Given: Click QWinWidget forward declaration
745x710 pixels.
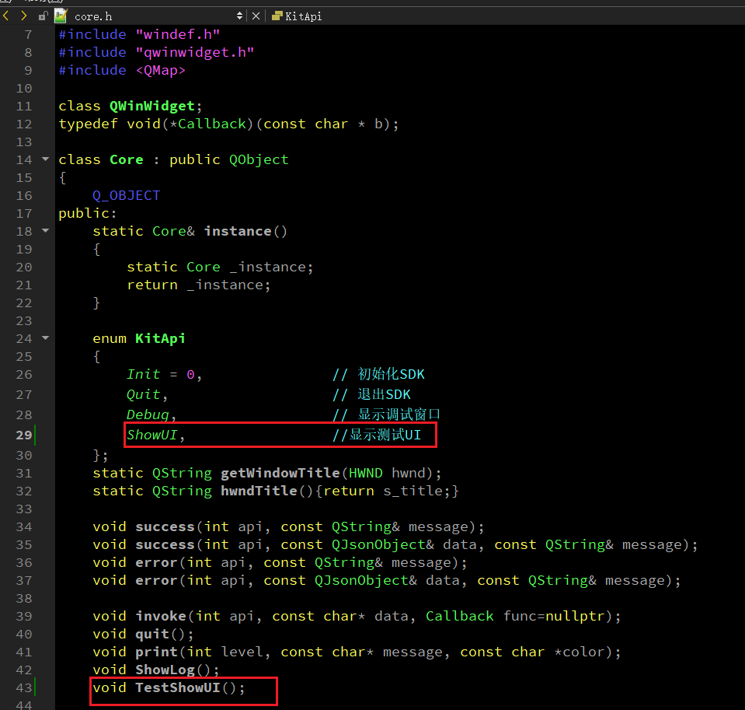Looking at the screenshot, I should 152,106.
